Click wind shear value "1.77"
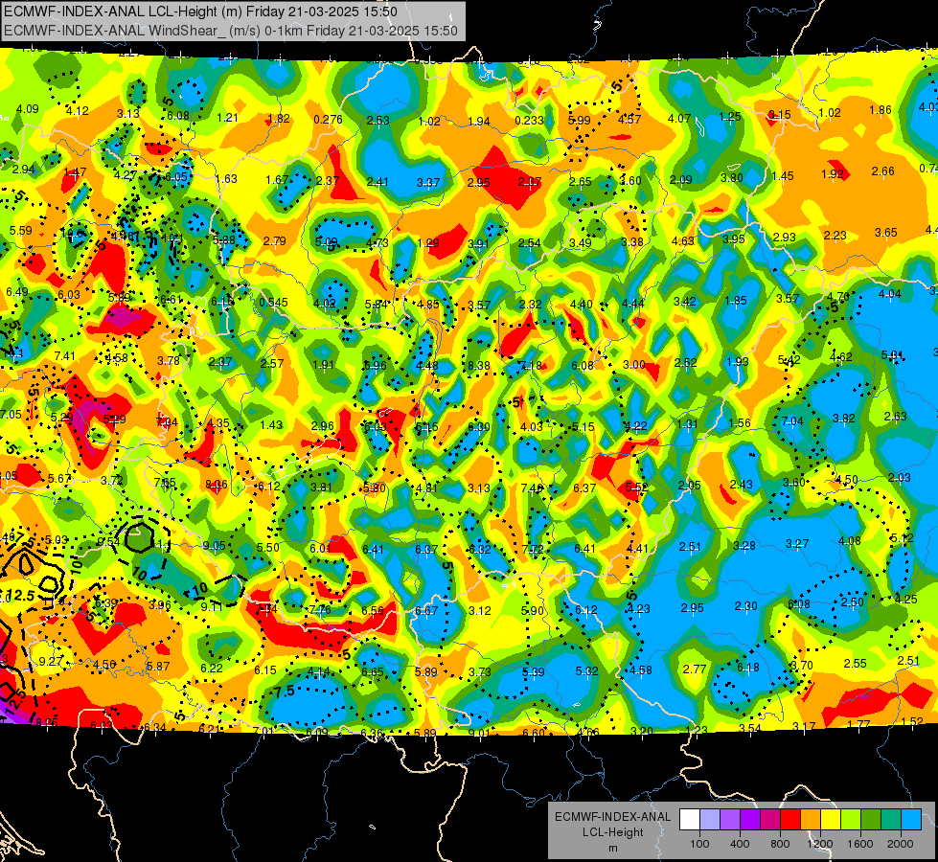Screen dimensions: 938x862 tap(858, 724)
